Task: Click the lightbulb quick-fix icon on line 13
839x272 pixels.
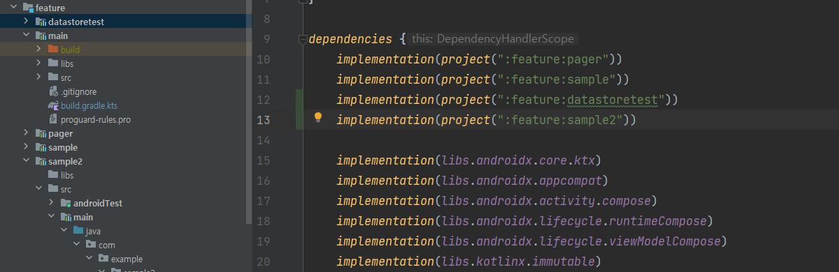Action: (x=318, y=117)
